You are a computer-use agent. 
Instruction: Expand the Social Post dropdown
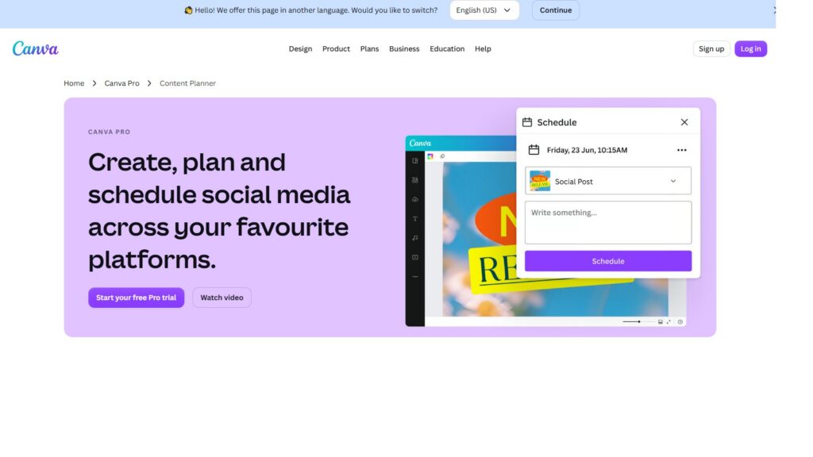tap(607, 181)
